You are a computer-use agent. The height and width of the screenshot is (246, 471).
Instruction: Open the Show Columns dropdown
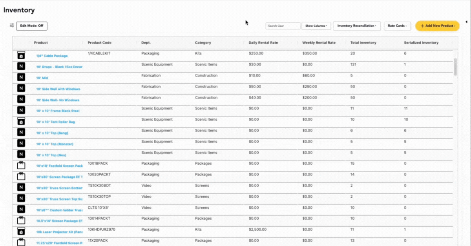point(316,26)
